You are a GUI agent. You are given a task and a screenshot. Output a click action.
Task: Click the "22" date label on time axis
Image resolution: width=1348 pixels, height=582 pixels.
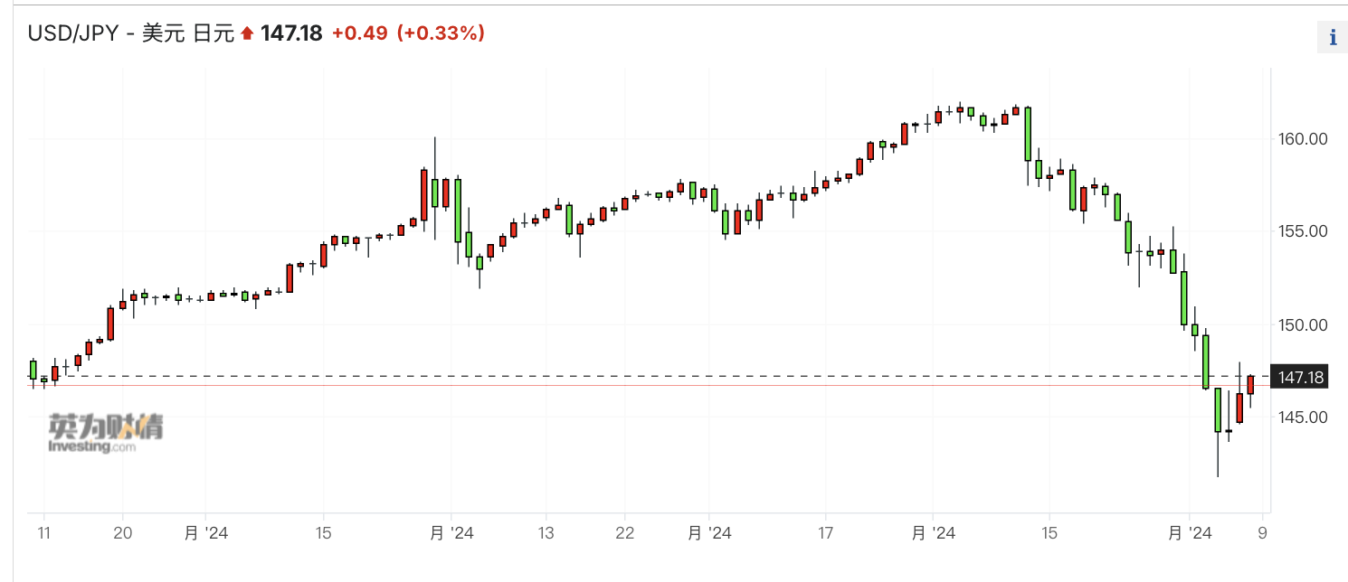coord(625,533)
